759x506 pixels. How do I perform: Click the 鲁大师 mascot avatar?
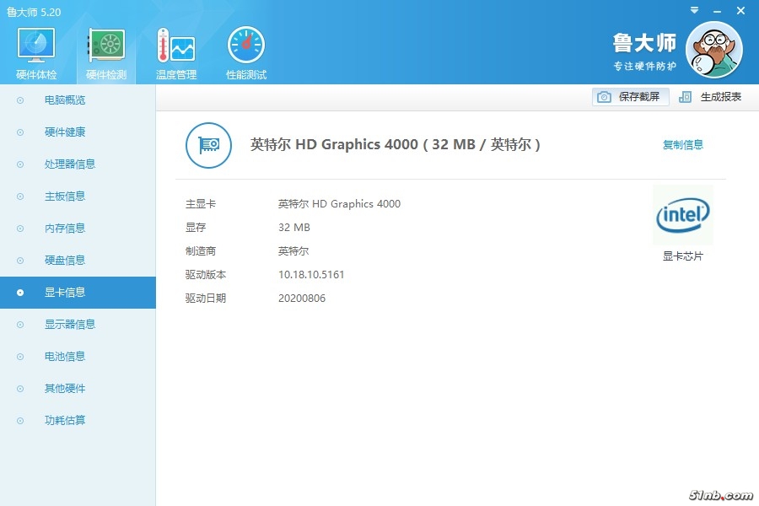pos(713,50)
